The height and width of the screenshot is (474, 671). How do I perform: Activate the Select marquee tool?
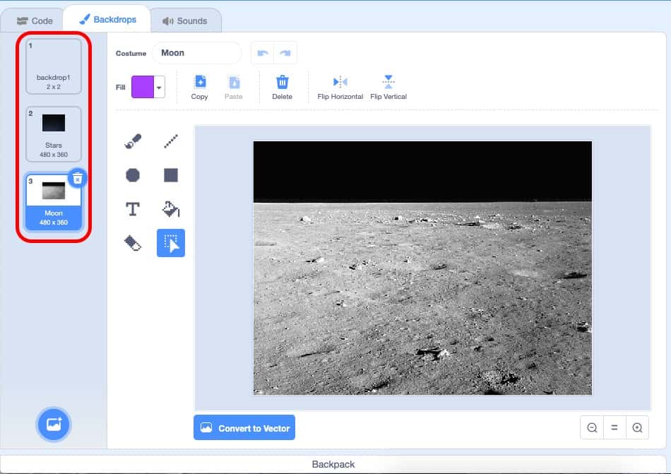pos(171,243)
